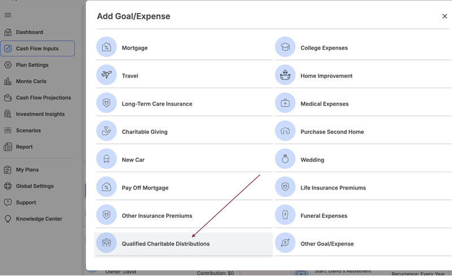Toggle the hamburger sidebar menu
This screenshot has width=452, height=276.
(8, 15)
